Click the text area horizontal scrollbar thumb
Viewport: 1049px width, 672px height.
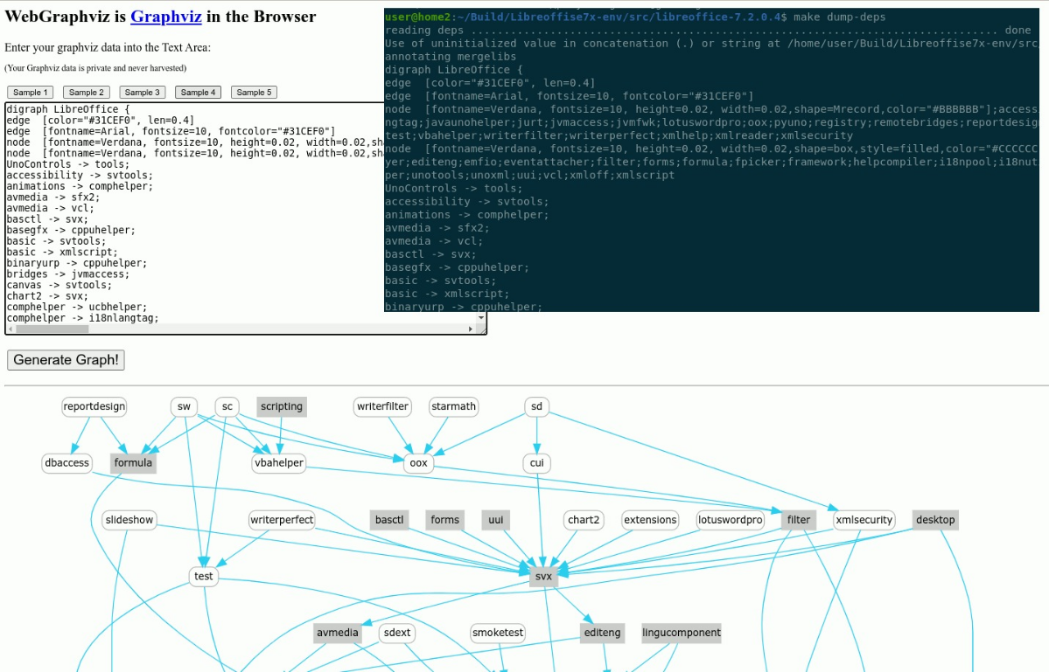52,329
